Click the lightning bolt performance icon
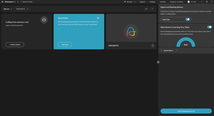The image size is (214, 116). tap(125, 2)
